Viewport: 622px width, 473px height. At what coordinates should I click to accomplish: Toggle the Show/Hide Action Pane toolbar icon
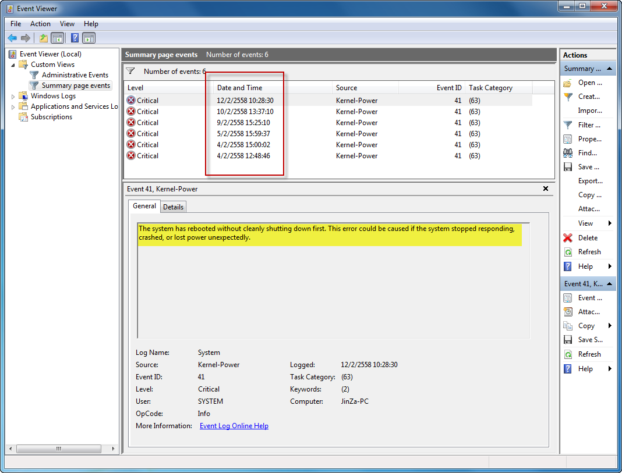coord(89,38)
